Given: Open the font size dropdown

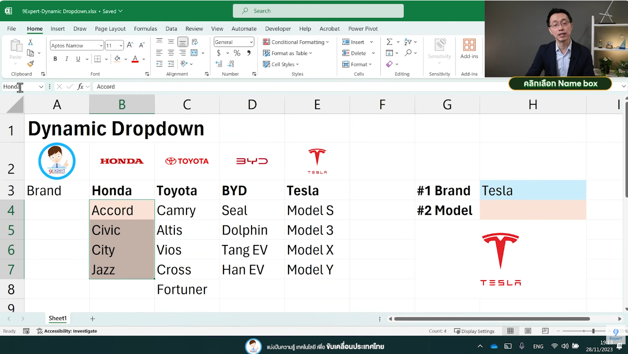Looking at the screenshot, I should (121, 46).
